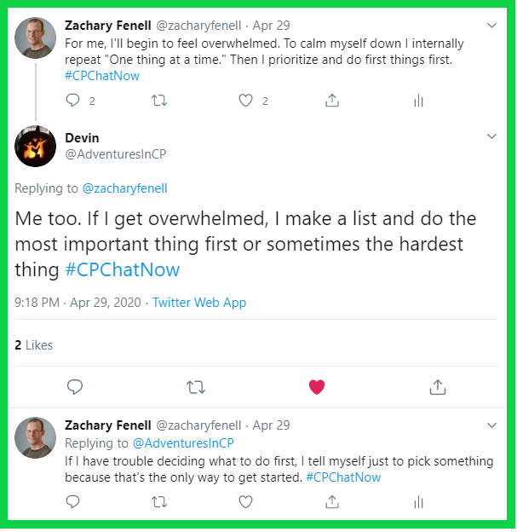
Task: Like Zachary's top tweet
Action: point(246,101)
